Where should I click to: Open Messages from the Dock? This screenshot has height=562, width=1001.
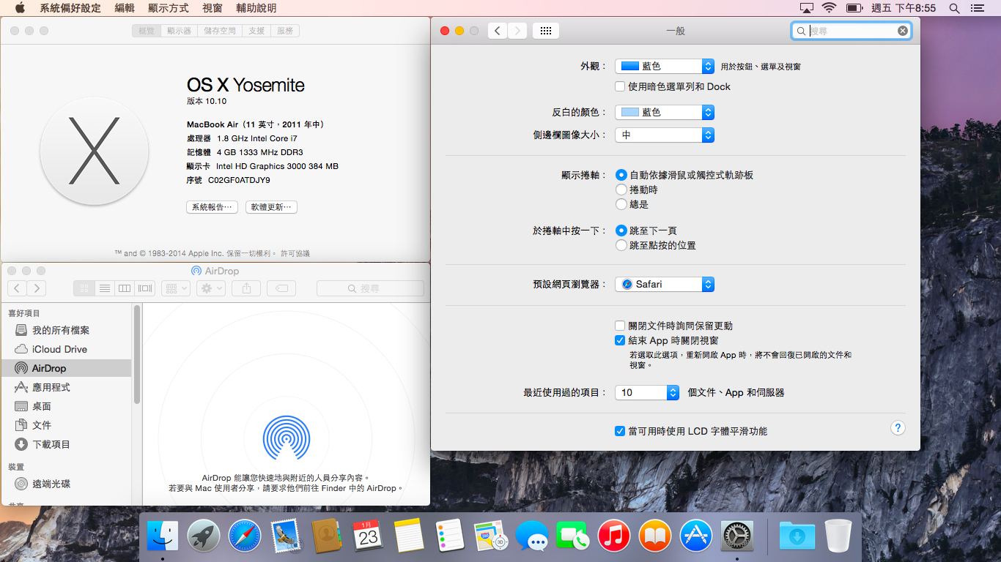[531, 536]
